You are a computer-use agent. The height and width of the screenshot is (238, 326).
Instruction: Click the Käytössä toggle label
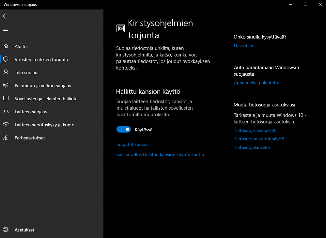pyautogui.click(x=144, y=130)
